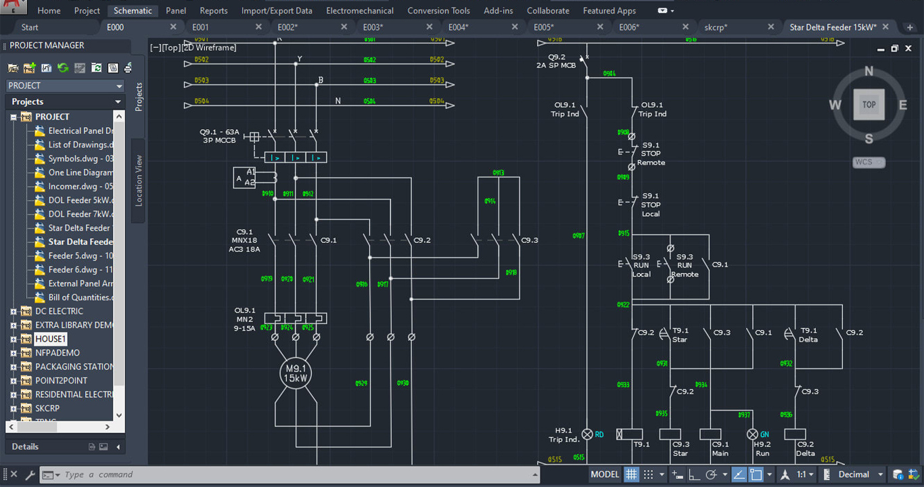Toggle snap mode in the status bar
Image resolution: width=924 pixels, height=487 pixels.
click(649, 474)
